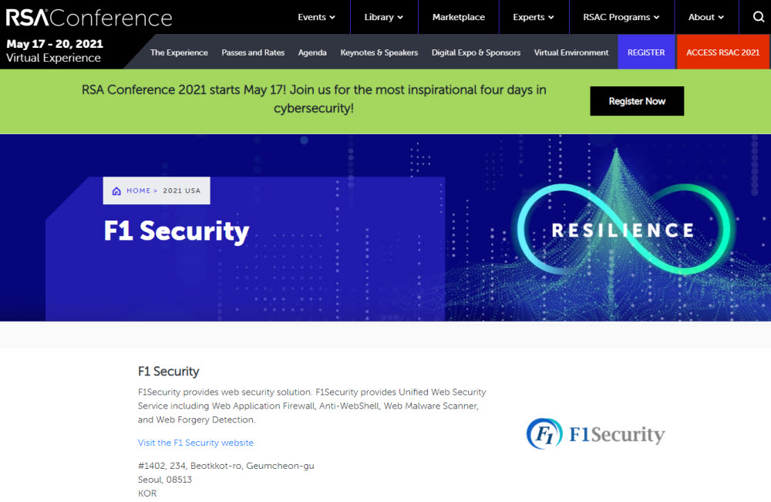Click the Register Now button
771x502 pixels.
(x=637, y=101)
